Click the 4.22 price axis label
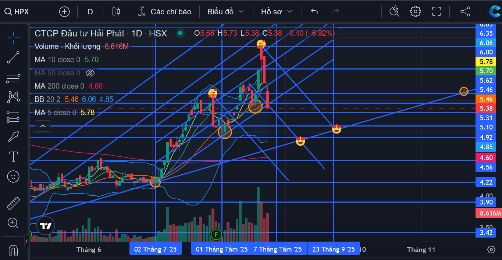Screen dimensions: 502x260 pos(486,182)
